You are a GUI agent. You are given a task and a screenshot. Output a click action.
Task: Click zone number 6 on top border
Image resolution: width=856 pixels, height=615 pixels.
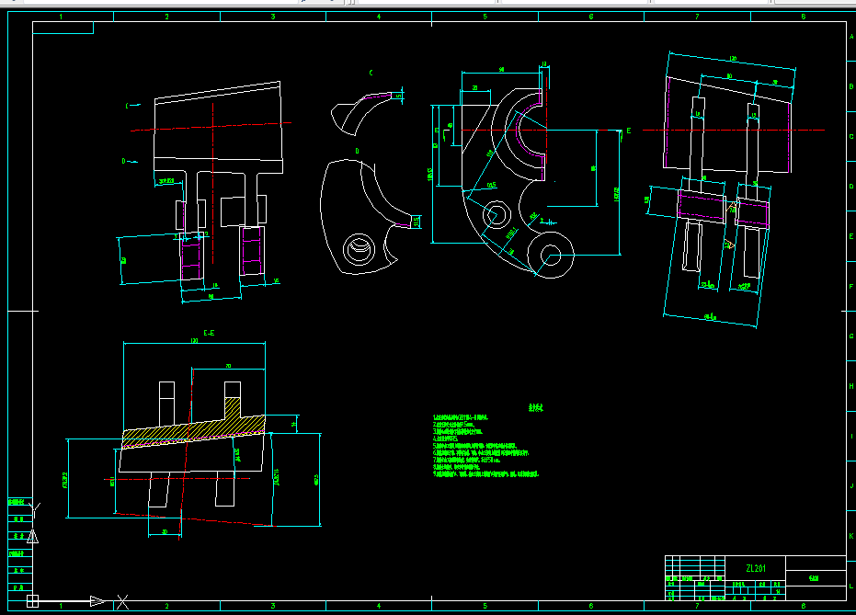(591, 17)
